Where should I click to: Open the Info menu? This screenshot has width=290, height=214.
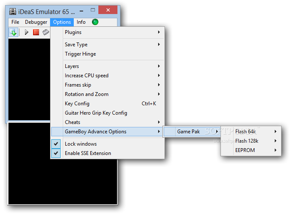click(x=81, y=22)
